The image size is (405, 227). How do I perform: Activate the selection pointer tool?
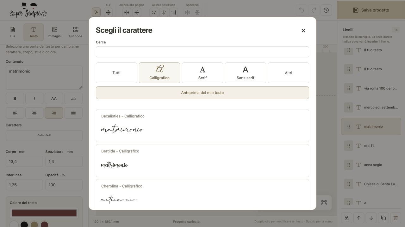coord(96,12)
